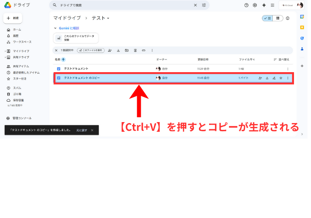This screenshot has height=218, width=311.
Task: Download selected file from selection toolbar
Action: pos(118,50)
